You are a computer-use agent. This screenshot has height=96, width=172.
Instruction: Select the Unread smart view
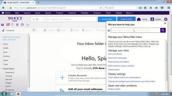click(x=9, y=76)
